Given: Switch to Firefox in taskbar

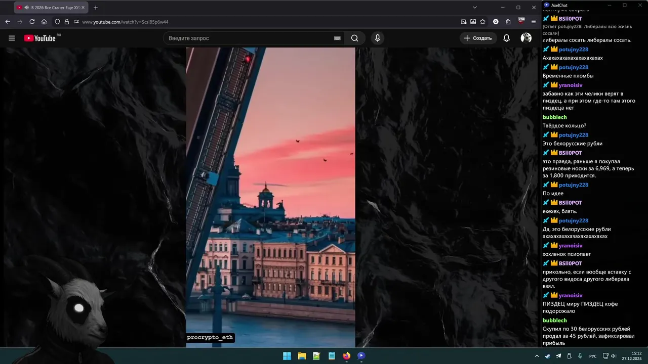Looking at the screenshot, I should coord(346,356).
